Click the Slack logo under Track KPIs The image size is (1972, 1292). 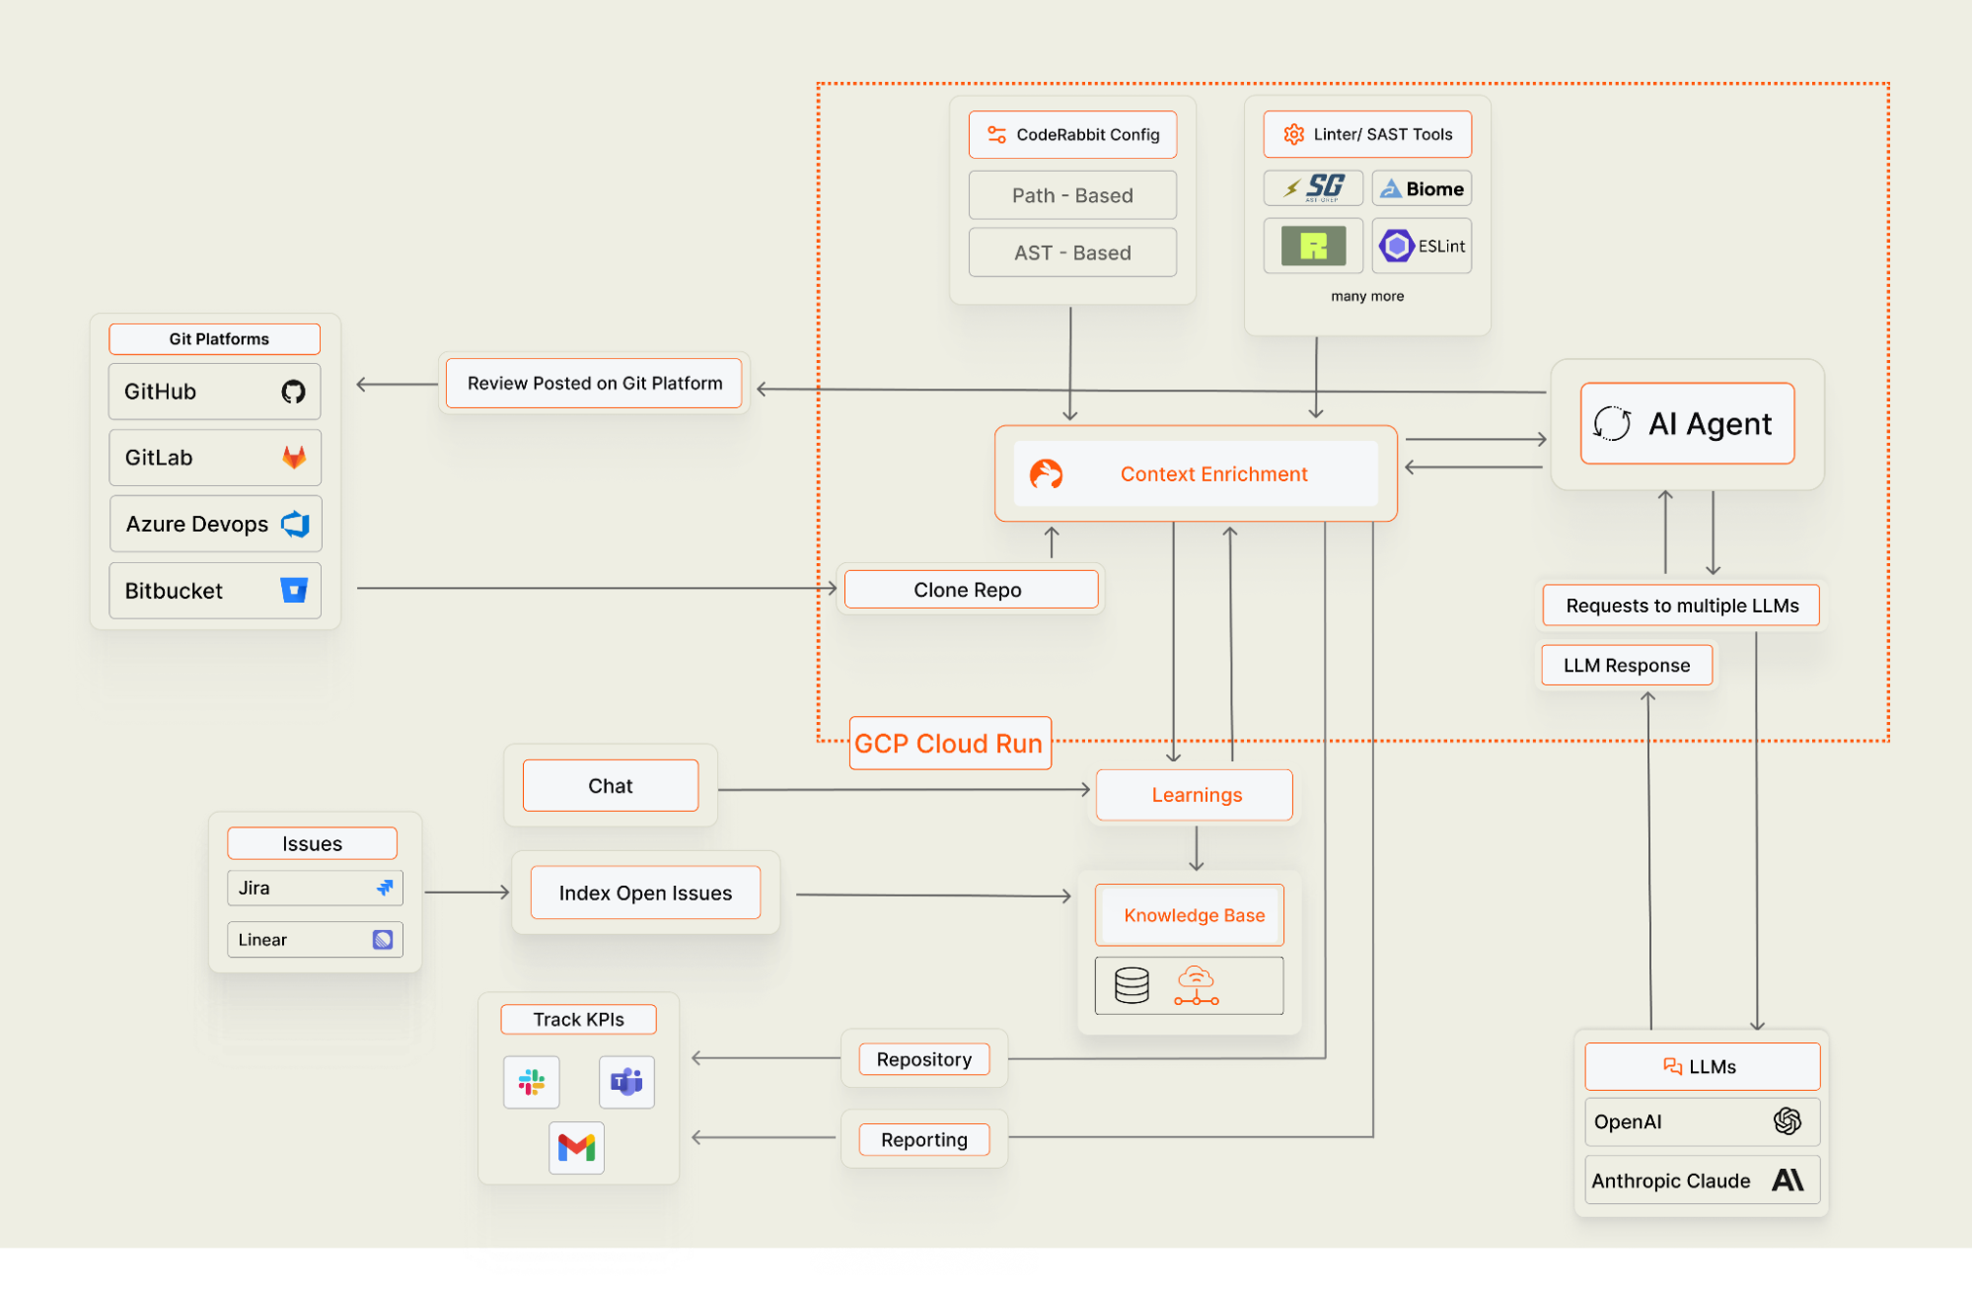click(x=532, y=1082)
